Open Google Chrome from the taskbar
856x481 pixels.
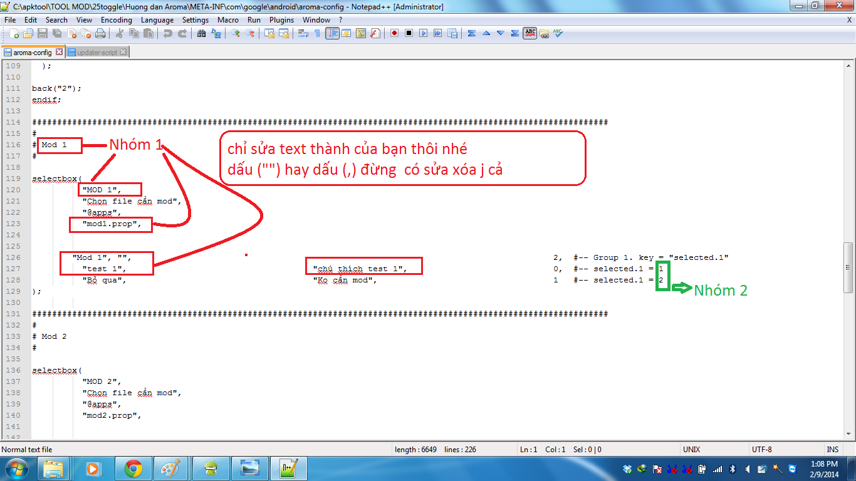132,468
